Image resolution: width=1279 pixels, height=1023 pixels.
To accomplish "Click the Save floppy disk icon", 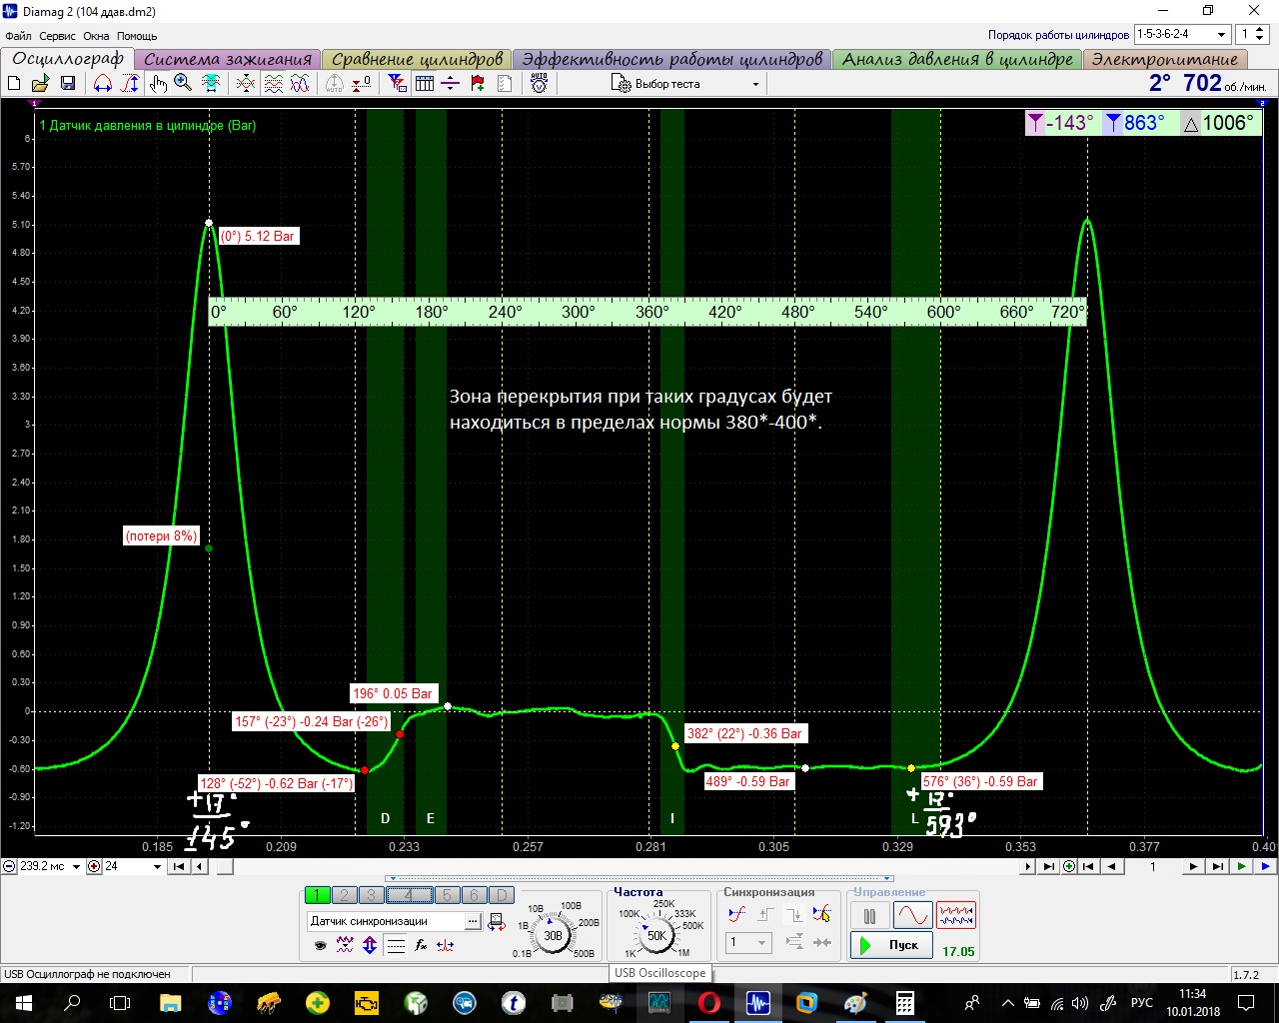I will [x=68, y=84].
